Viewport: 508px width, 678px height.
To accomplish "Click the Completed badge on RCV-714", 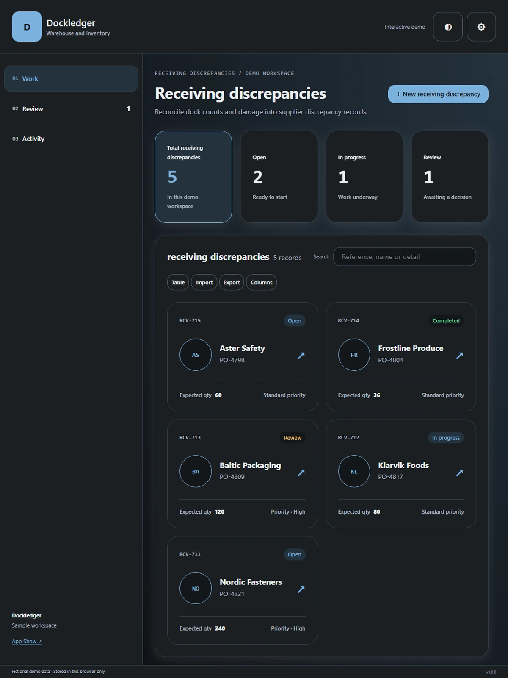I will 446,321.
